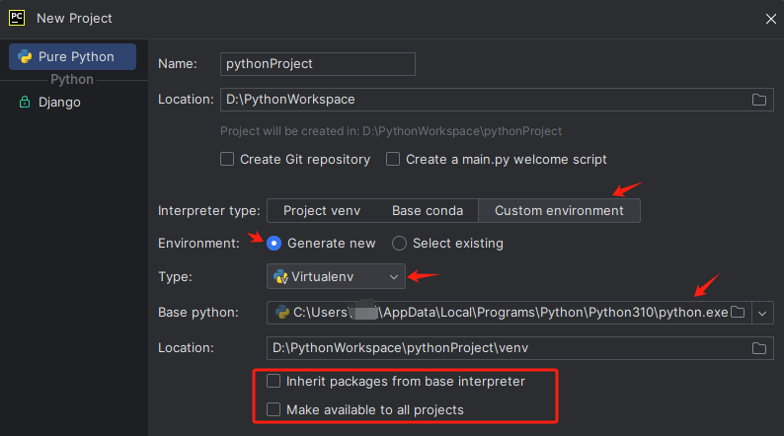This screenshot has width=784, height=436.
Task: Click the Interpreter type label
Action: (209, 211)
